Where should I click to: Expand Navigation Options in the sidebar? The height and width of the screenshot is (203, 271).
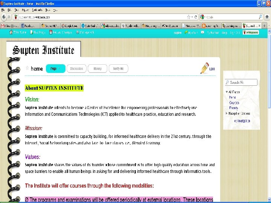pyautogui.click(x=227, y=114)
